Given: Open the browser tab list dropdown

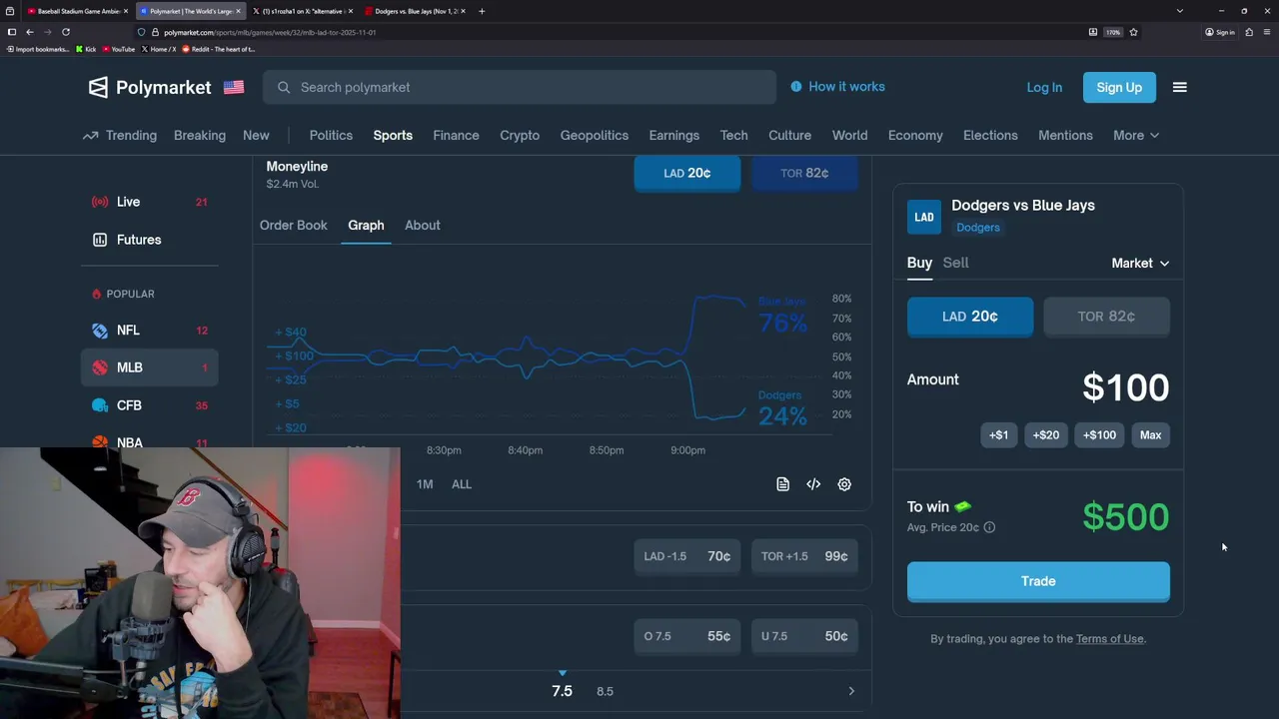Looking at the screenshot, I should [1180, 11].
